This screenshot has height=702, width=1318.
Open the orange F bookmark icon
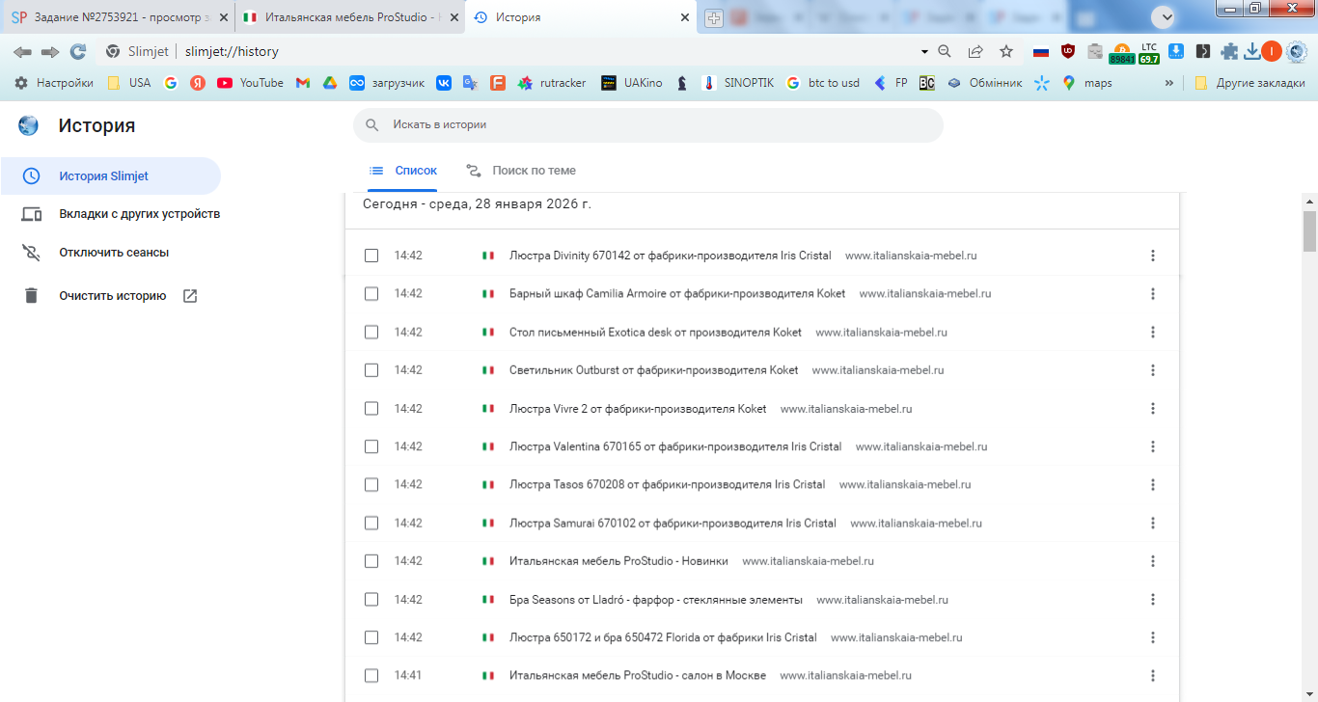tap(498, 83)
